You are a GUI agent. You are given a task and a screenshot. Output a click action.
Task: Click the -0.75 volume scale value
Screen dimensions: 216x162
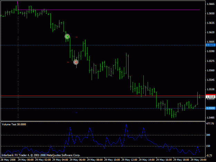pyautogui.click(x=209, y=155)
